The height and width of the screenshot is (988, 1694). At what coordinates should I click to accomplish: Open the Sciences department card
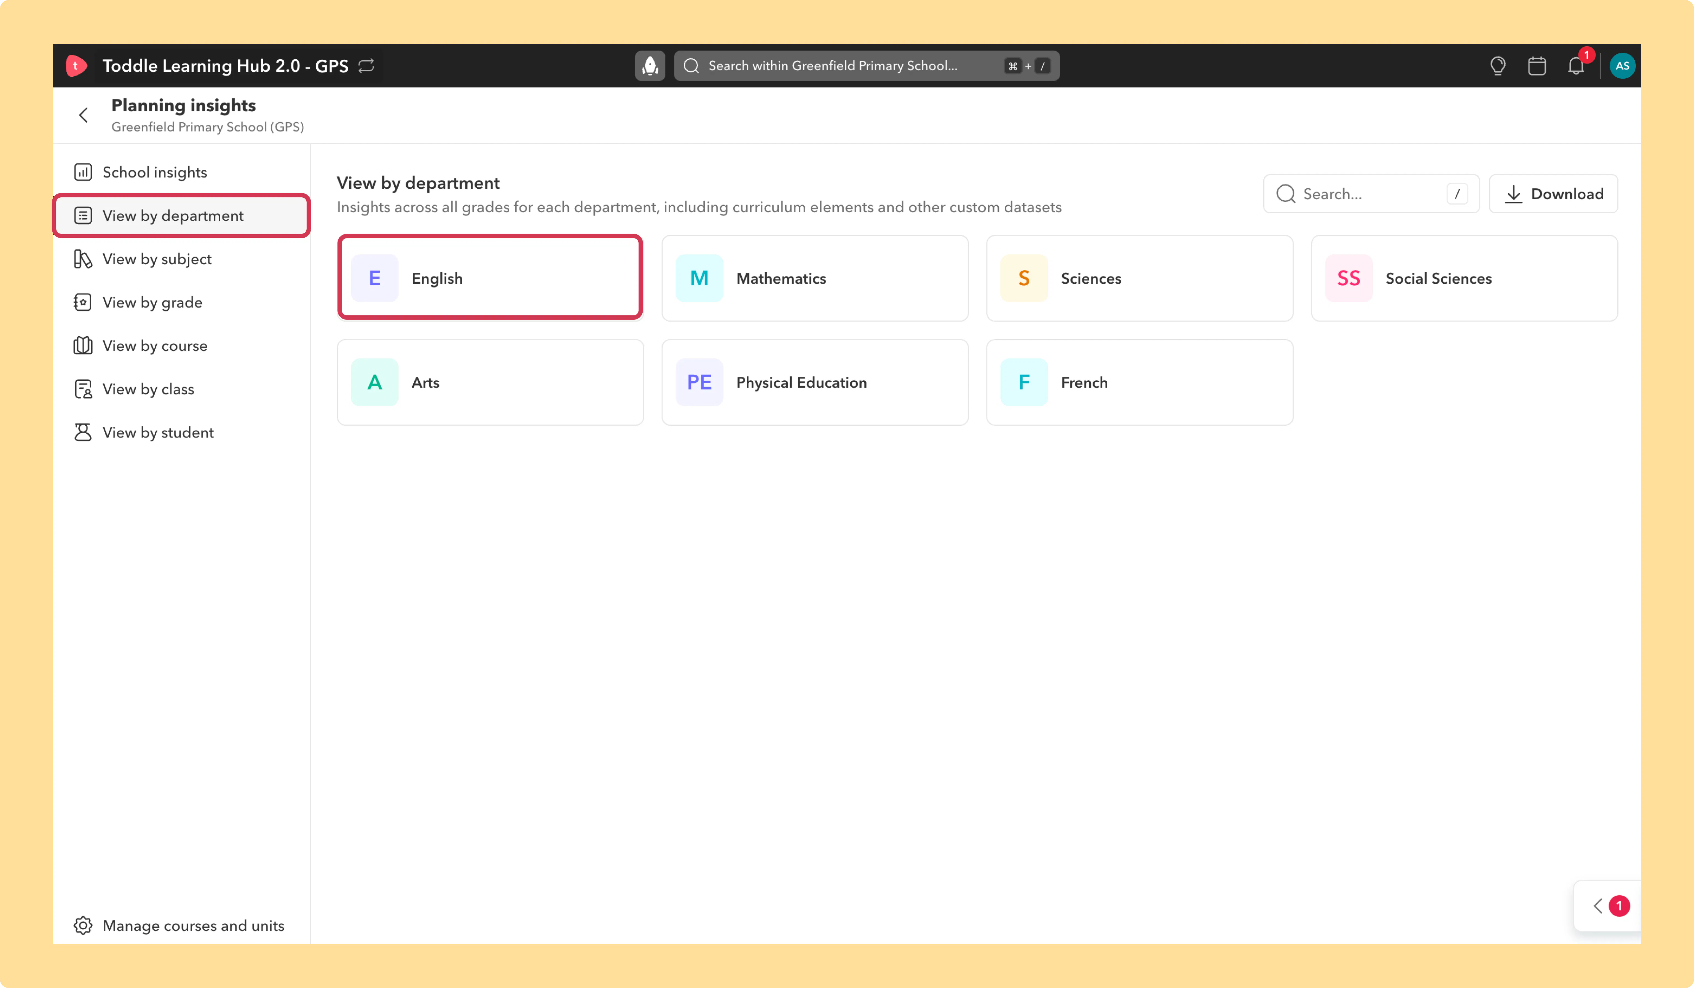[1140, 278]
